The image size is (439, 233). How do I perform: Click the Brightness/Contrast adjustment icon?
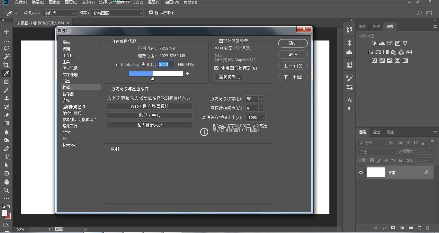pos(374,43)
